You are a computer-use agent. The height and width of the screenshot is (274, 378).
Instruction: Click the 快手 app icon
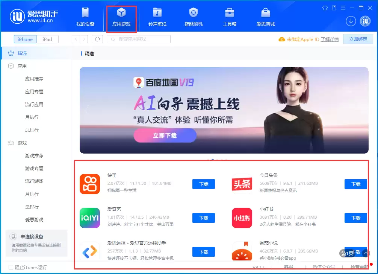click(x=90, y=184)
